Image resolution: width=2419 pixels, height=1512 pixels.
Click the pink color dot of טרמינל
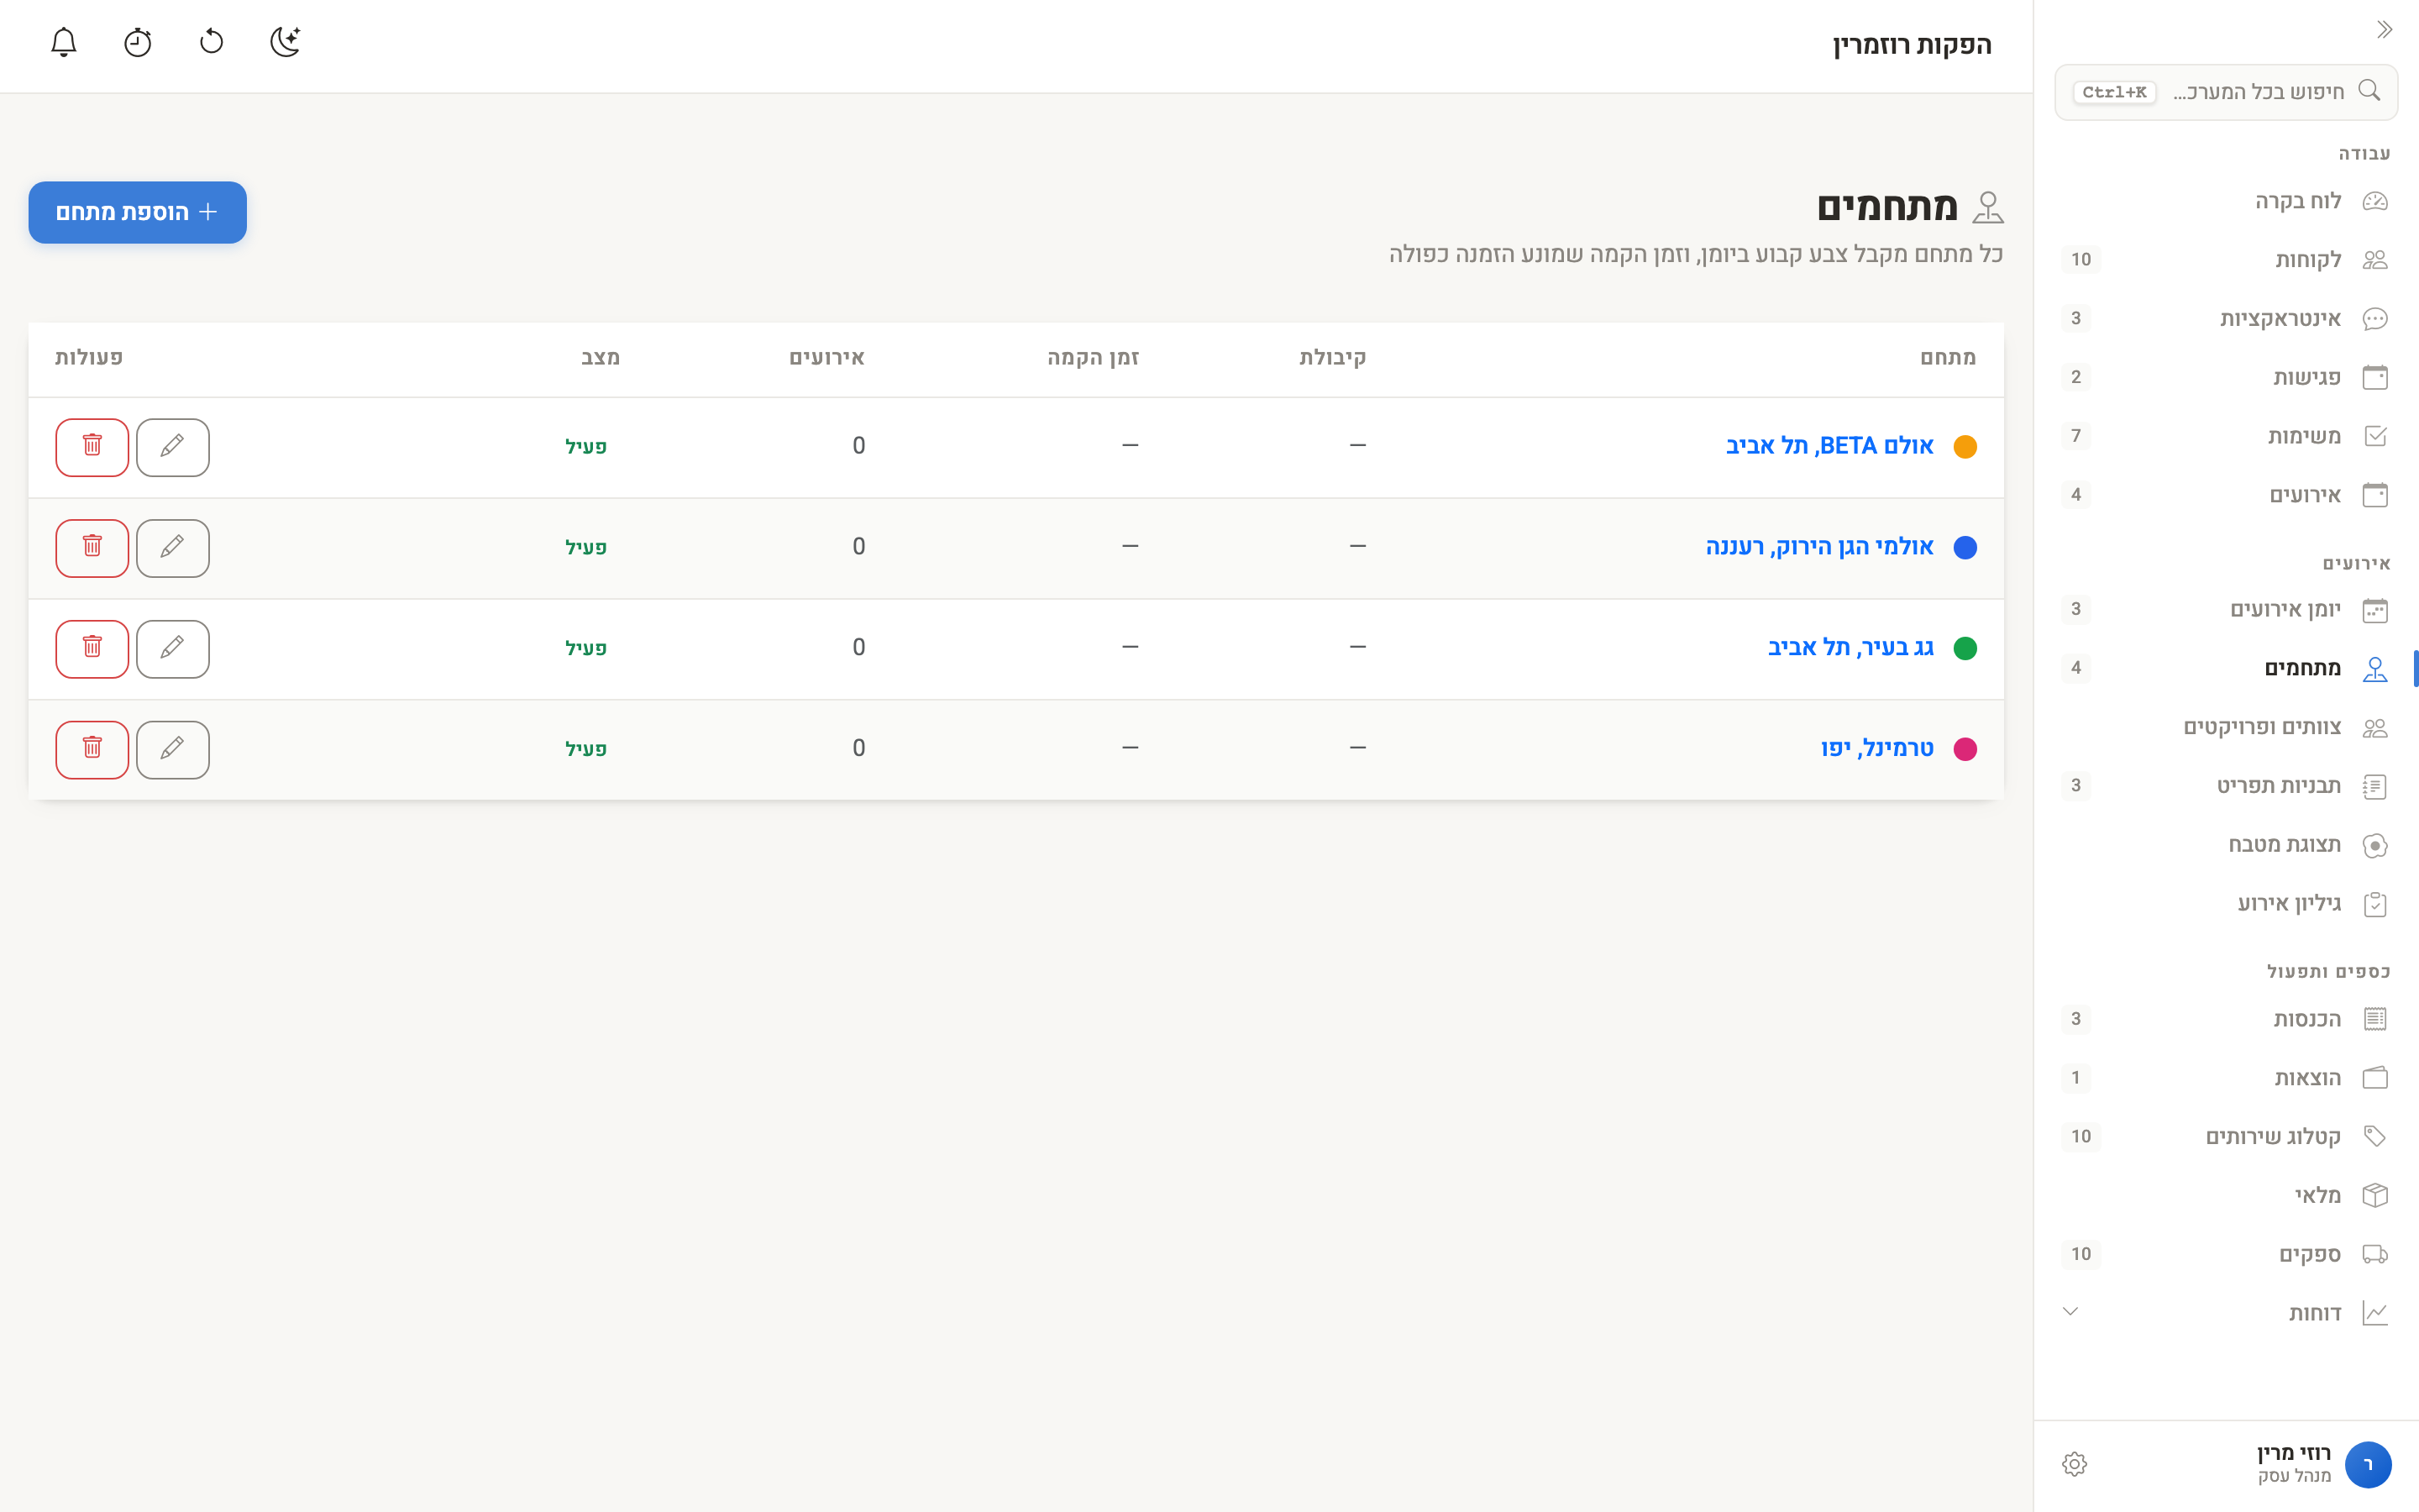pos(1965,748)
